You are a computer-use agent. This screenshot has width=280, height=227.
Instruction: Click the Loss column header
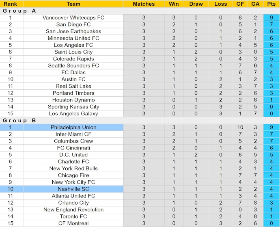pos(221,4)
